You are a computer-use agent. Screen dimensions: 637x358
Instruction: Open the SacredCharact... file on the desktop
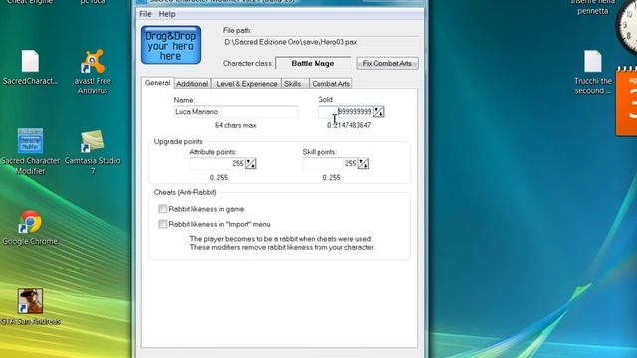coord(30,68)
